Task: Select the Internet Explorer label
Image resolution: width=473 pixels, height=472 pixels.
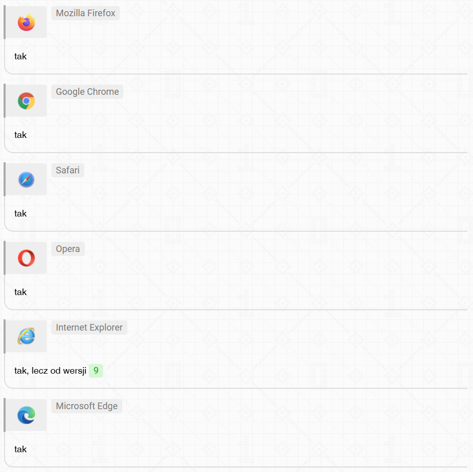Action: [x=89, y=328]
